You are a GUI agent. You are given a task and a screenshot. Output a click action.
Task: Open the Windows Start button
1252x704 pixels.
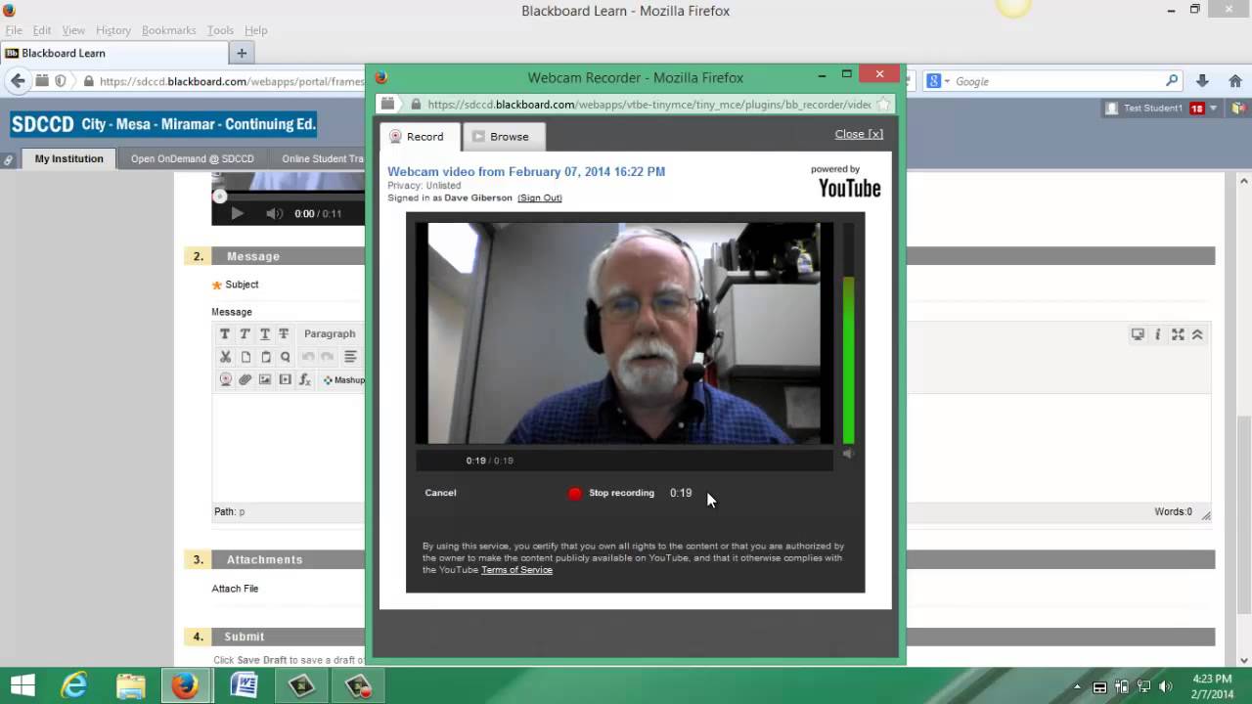23,686
